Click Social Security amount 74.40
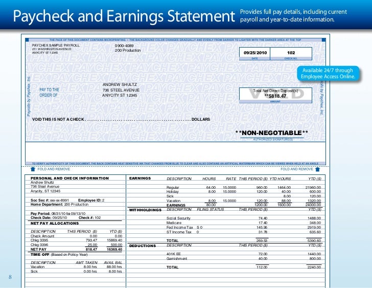Viewport: 372px width, 288px height. [263, 218]
